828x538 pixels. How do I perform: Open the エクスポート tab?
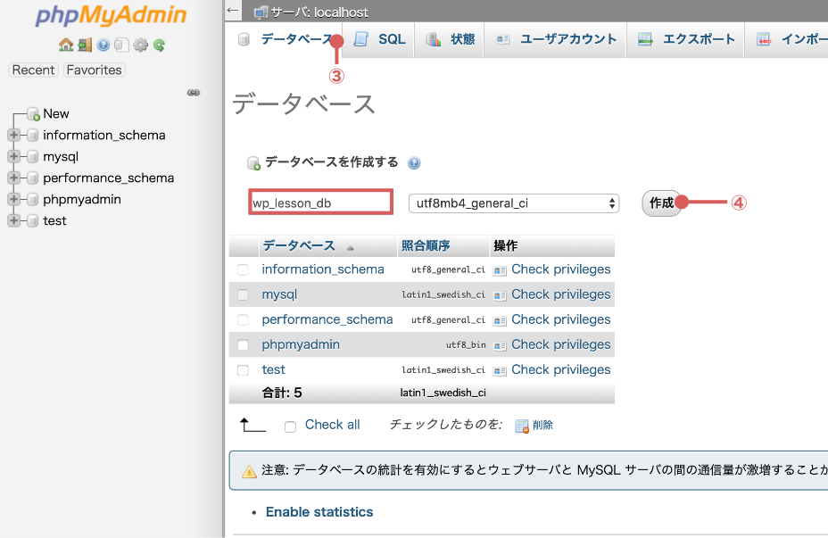click(x=687, y=39)
